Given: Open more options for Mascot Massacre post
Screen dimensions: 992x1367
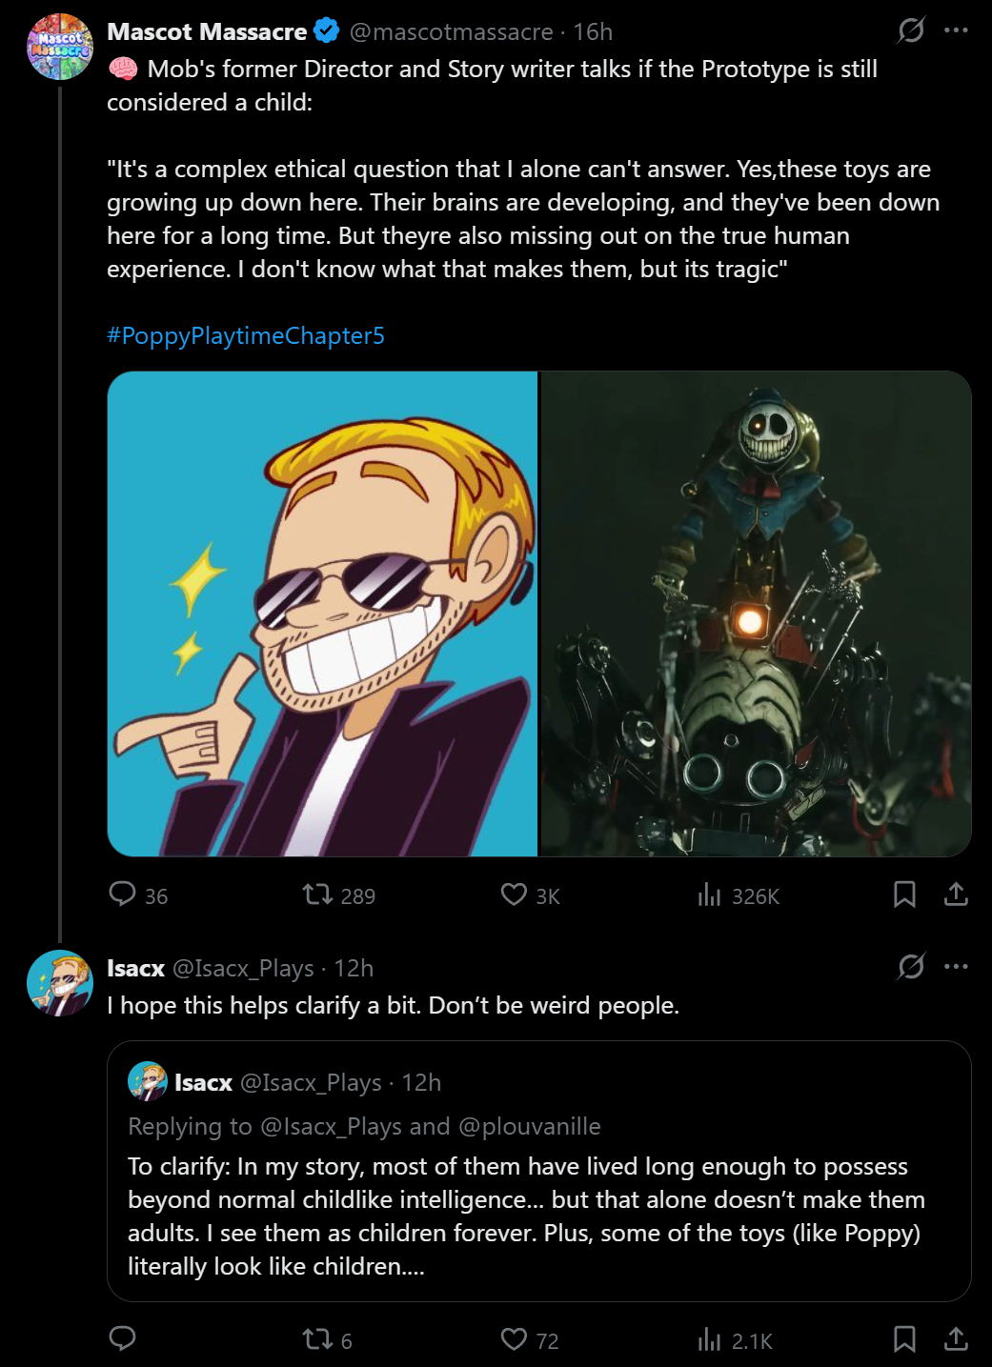Looking at the screenshot, I should coord(956,30).
